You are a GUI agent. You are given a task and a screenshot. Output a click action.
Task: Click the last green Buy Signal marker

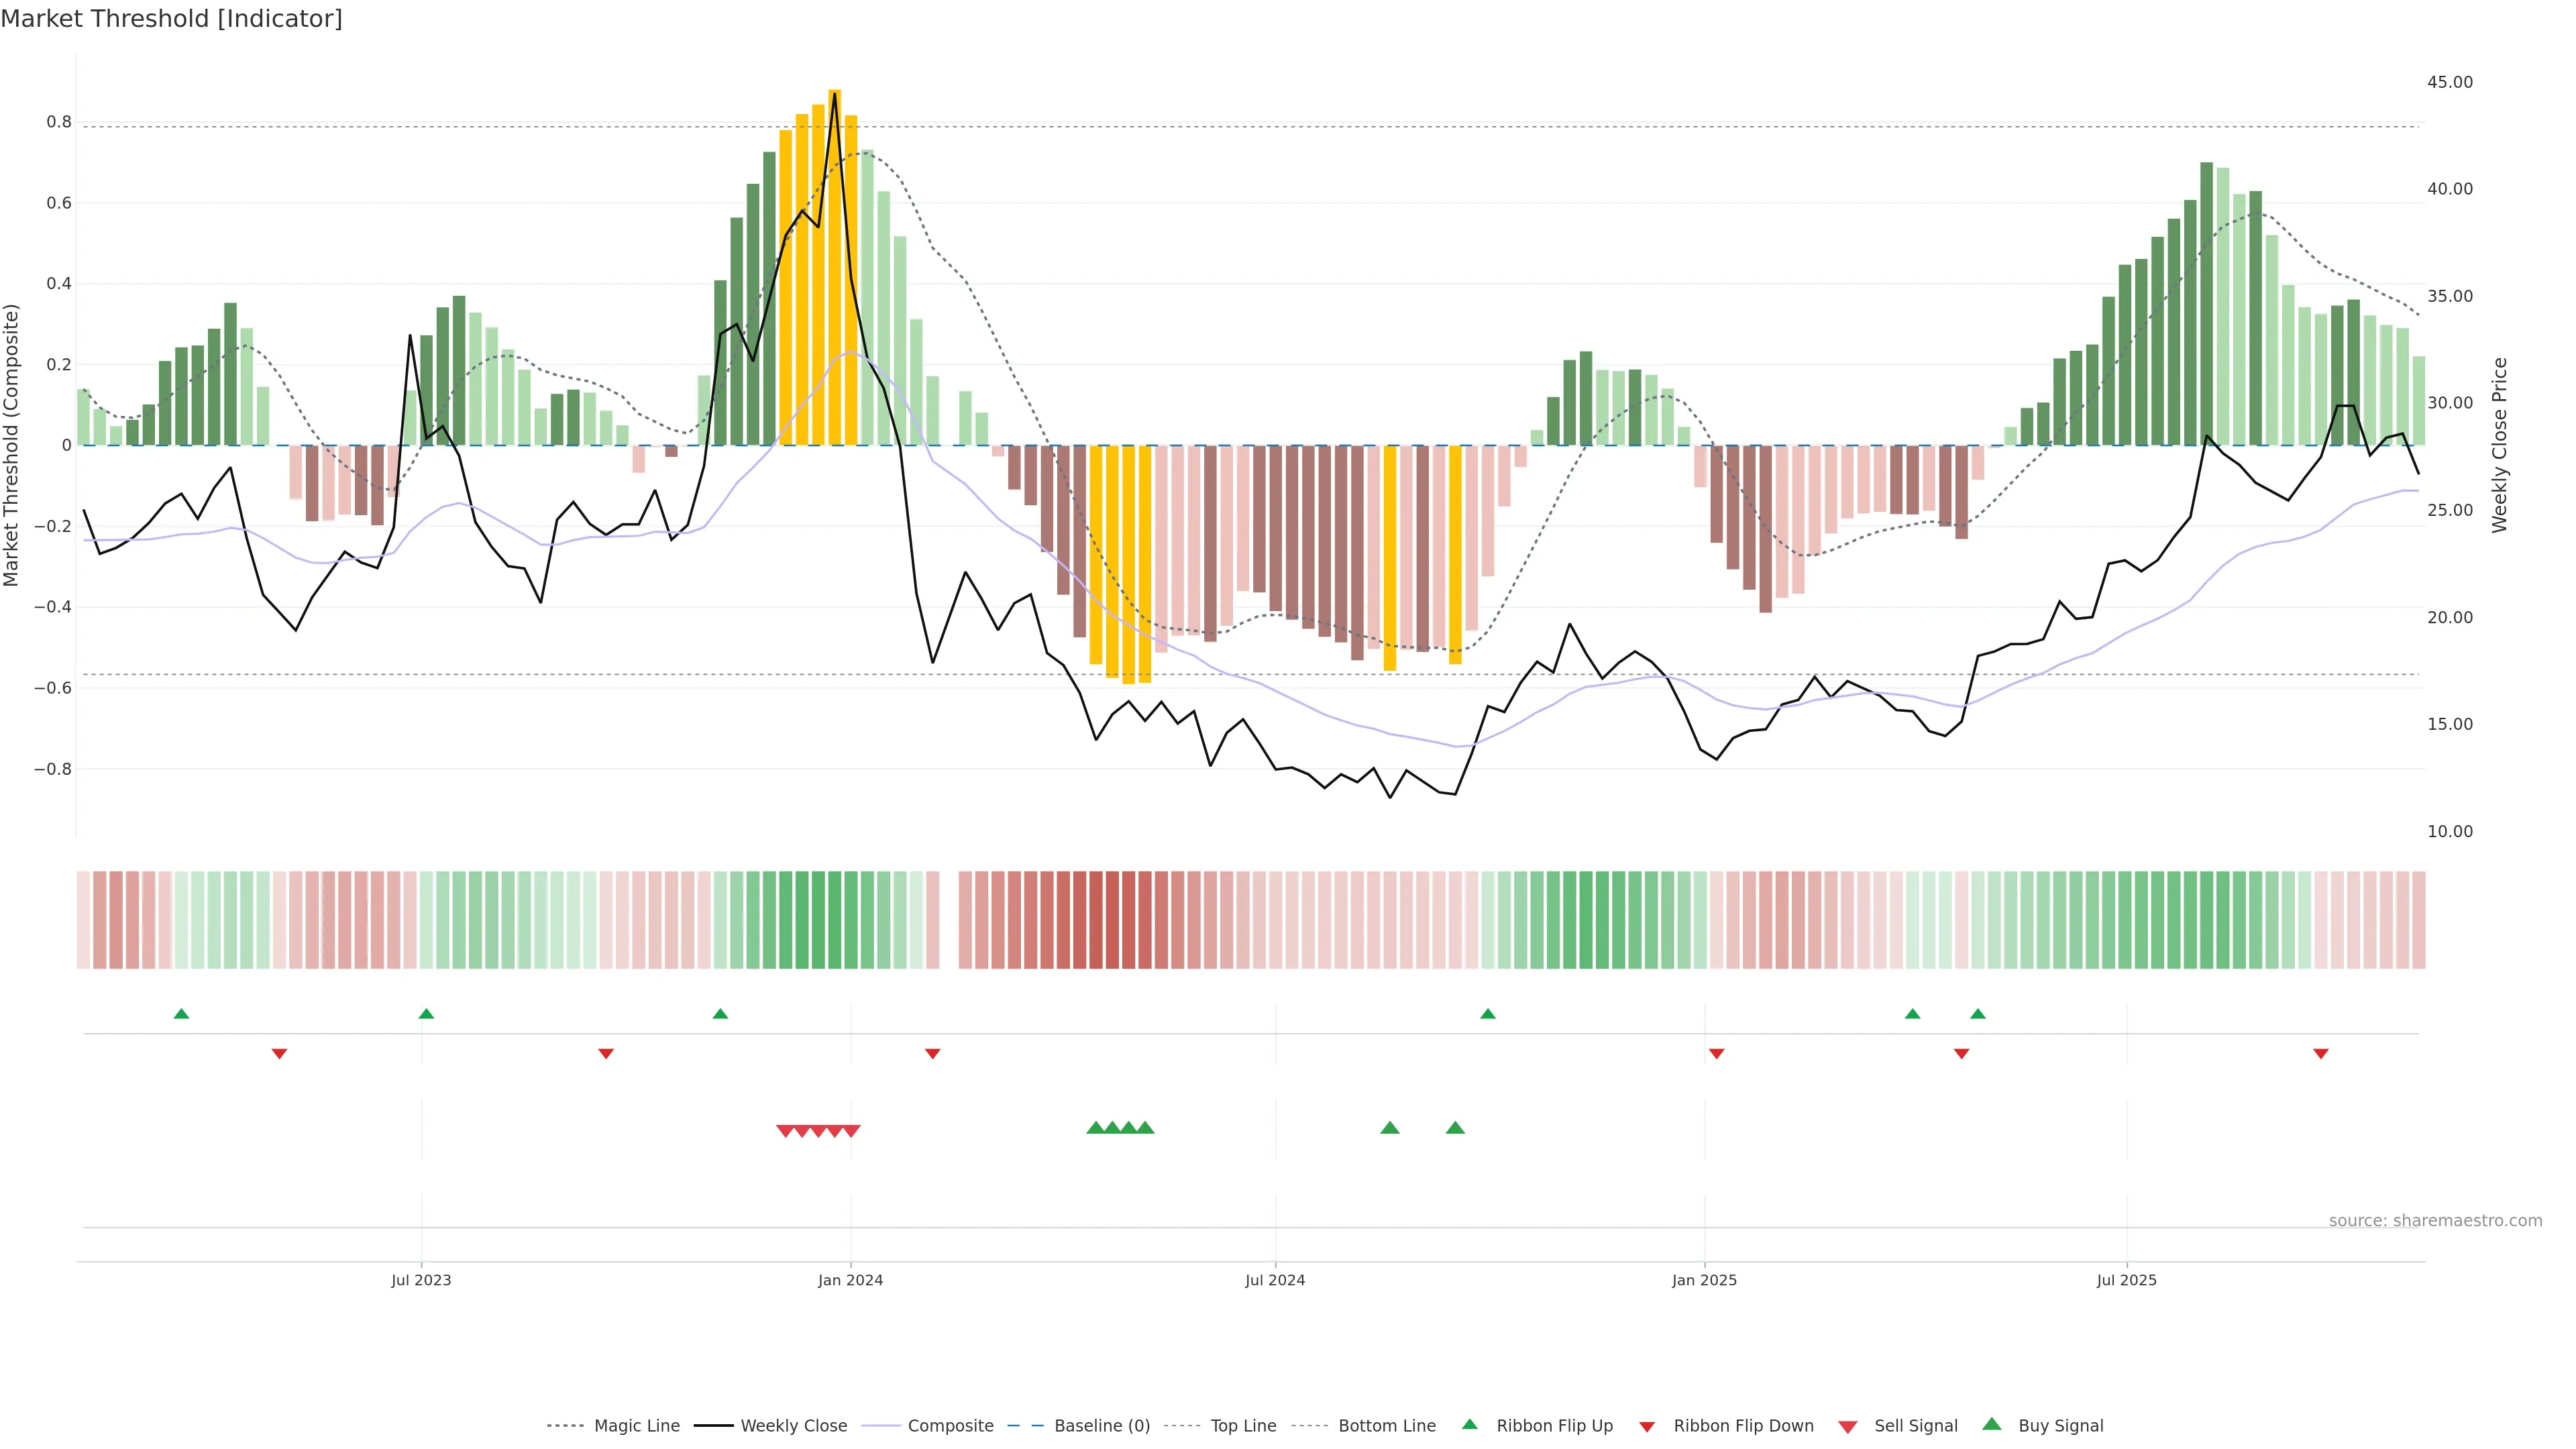point(1455,1128)
